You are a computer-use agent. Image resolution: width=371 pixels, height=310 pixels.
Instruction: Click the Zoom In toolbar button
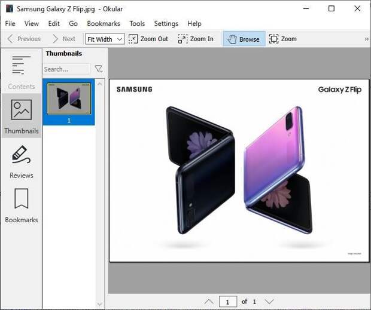196,39
